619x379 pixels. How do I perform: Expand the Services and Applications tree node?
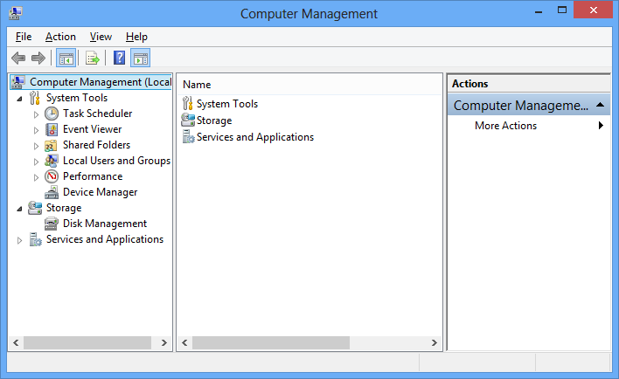click(19, 240)
